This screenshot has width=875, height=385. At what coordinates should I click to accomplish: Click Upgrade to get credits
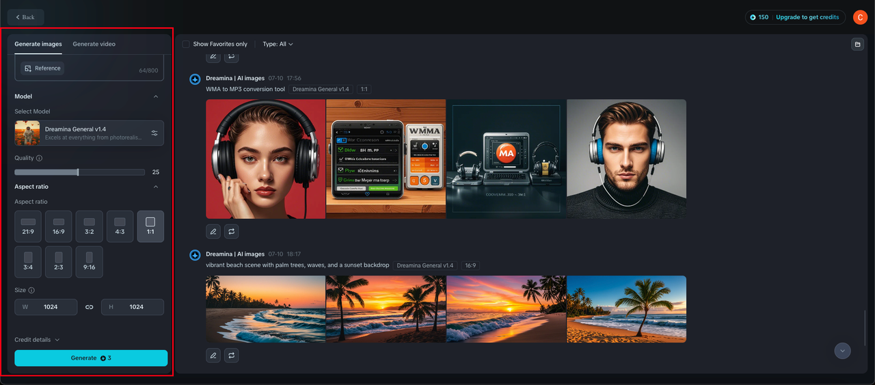pos(807,17)
